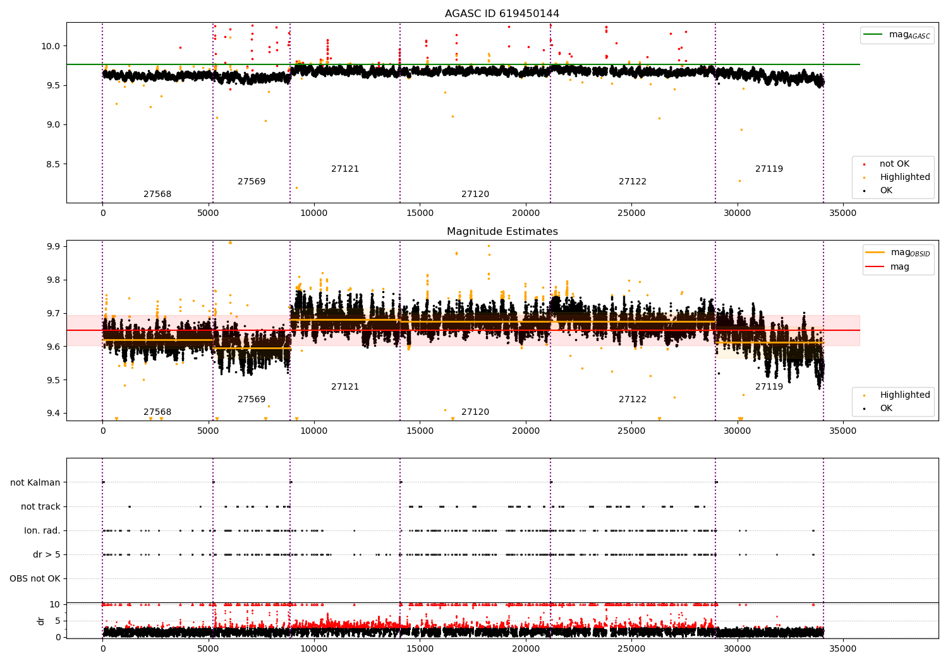Click the 'not track' row label
The height and width of the screenshot is (663, 948).
click(40, 506)
